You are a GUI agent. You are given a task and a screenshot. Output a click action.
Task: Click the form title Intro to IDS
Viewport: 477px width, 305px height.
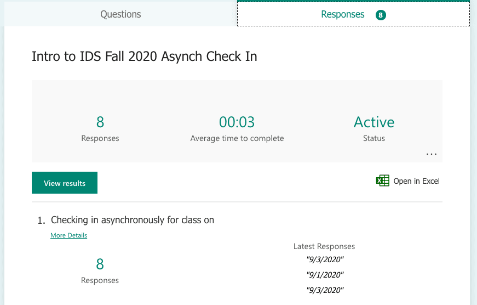144,57
